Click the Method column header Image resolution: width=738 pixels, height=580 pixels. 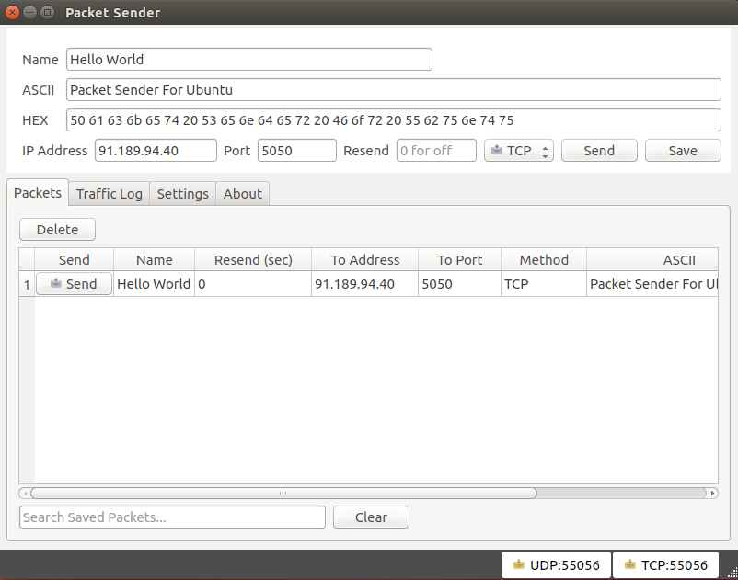pyautogui.click(x=544, y=260)
